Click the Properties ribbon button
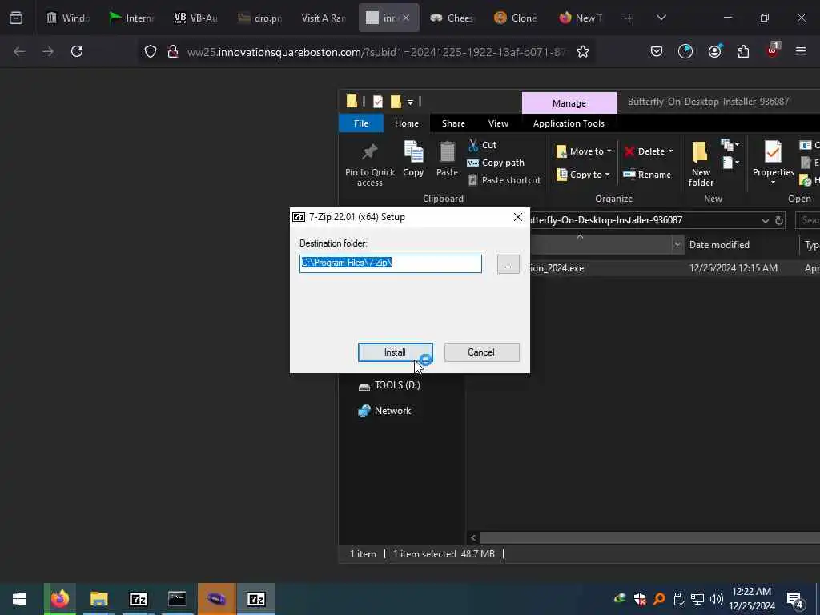This screenshot has height=615, width=820. (773, 163)
